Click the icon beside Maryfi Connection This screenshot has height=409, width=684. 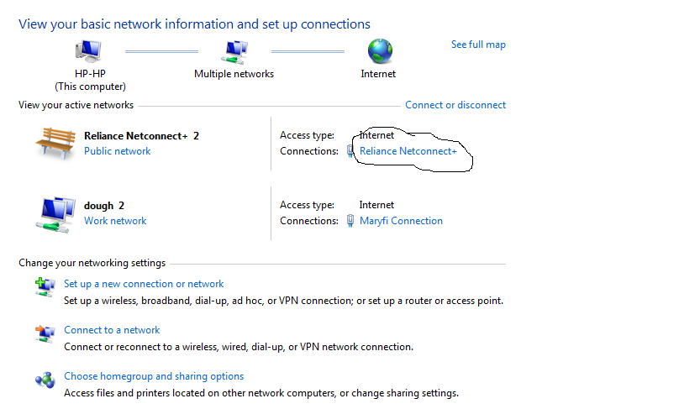coord(350,221)
